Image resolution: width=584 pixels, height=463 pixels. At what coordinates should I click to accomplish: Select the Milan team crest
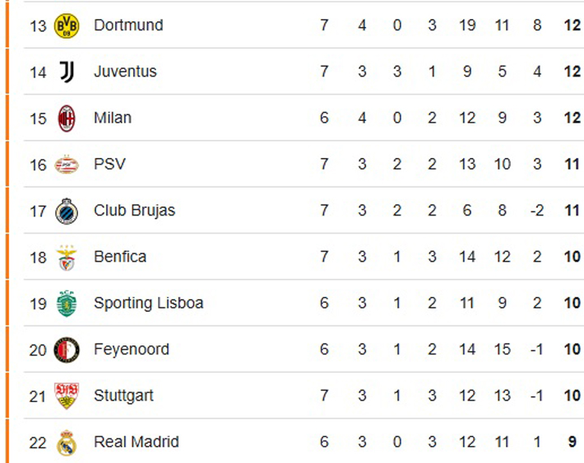pos(67,118)
